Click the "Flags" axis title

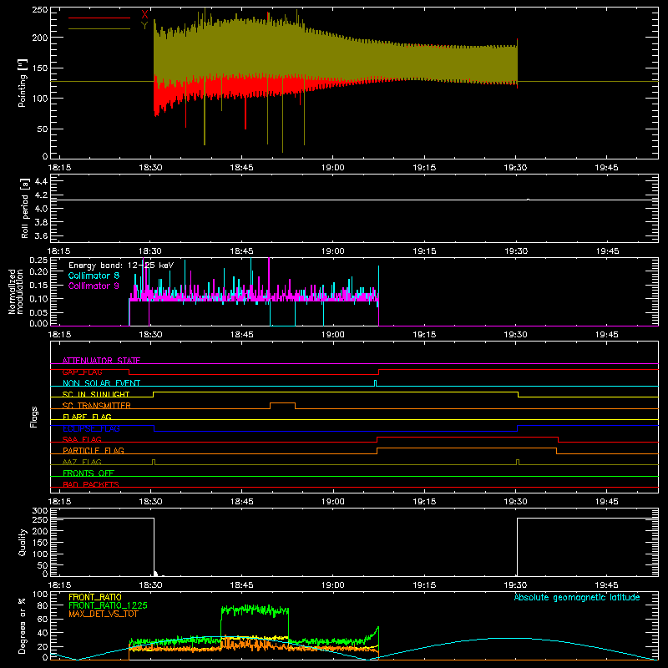[33, 417]
